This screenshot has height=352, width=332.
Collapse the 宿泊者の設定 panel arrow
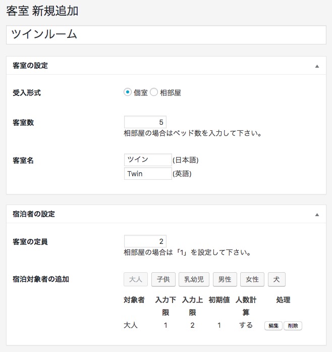(x=317, y=215)
